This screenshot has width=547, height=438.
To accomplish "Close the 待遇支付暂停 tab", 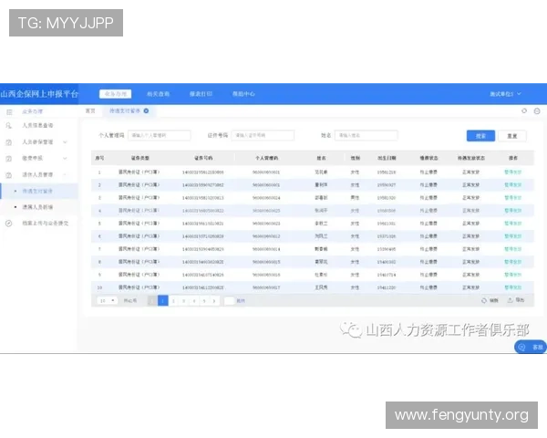I will tap(146, 110).
